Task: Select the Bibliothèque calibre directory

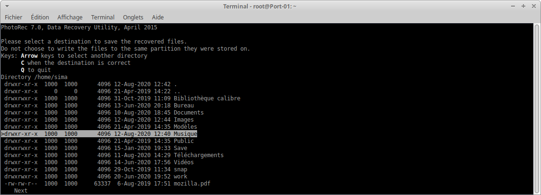Action: pos(207,98)
